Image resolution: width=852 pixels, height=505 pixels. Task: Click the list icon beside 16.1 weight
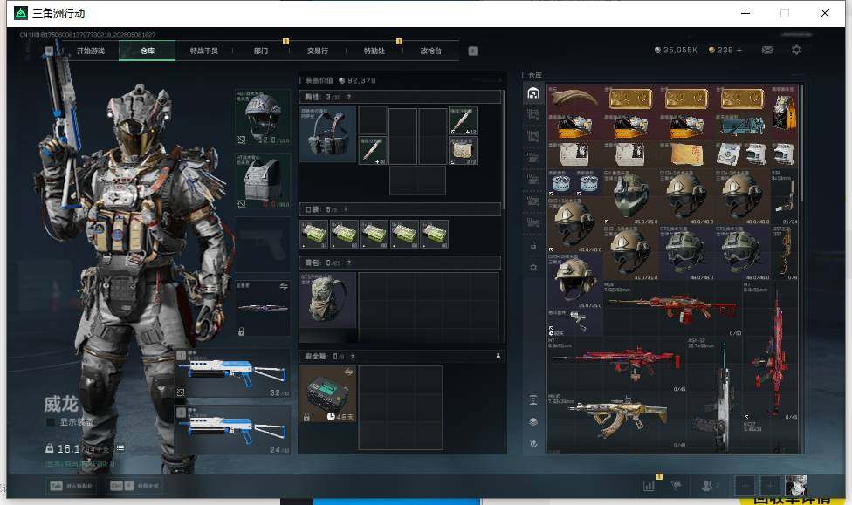click(x=120, y=448)
